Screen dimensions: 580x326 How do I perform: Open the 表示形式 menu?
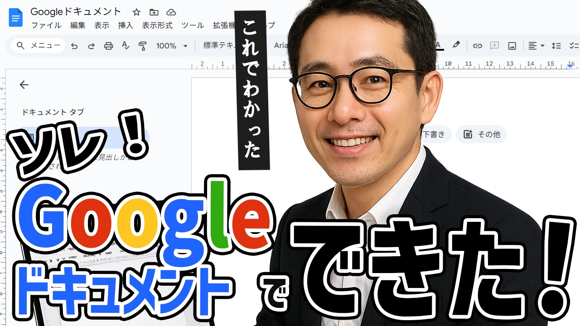tap(157, 25)
